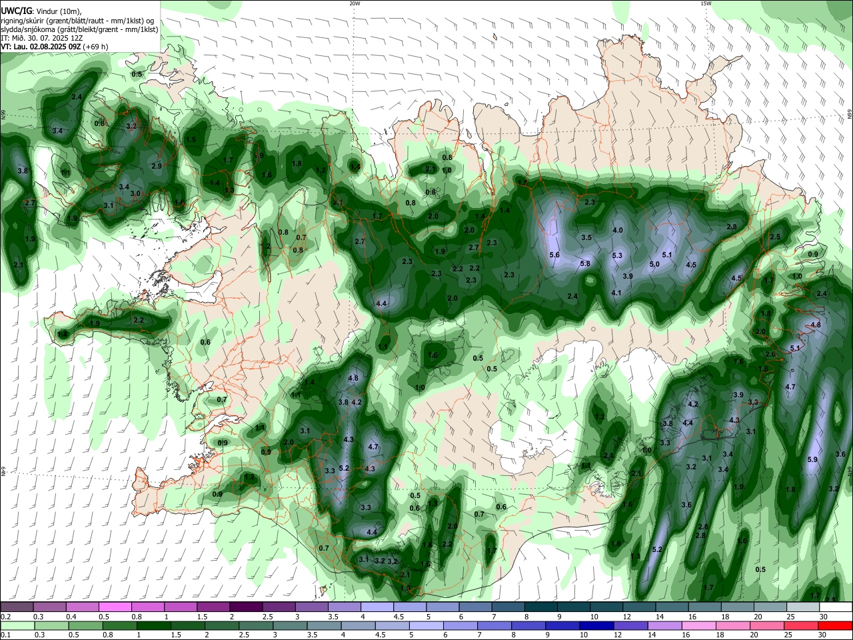This screenshot has height=640, width=853.
Task: Select the initialization time 'IT: Mið. 30. 07. 2025 12Z'
Action: pyautogui.click(x=41, y=38)
